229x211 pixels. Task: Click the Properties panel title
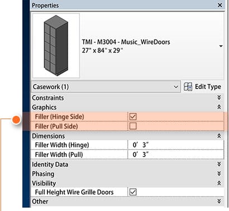click(x=45, y=5)
